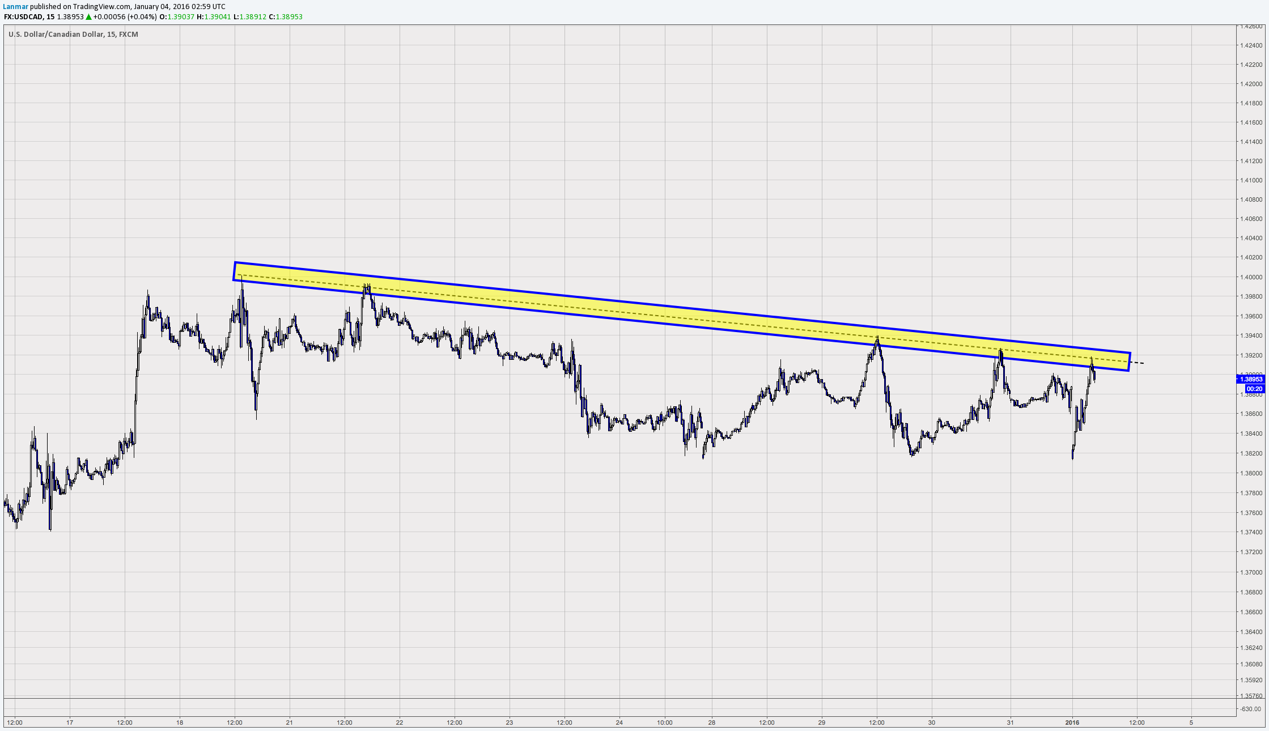This screenshot has width=1269, height=731.
Task: Click the 10:00 time label on time axis
Action: click(665, 722)
